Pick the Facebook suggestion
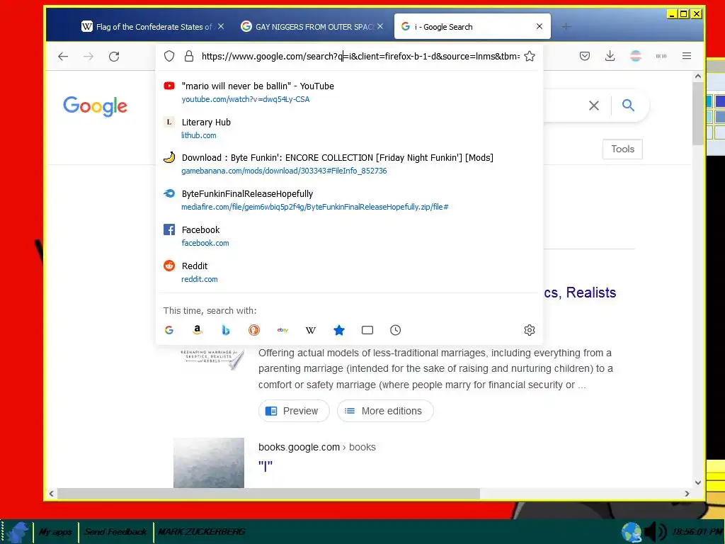Viewport: 725px width, 544px height. (349, 236)
